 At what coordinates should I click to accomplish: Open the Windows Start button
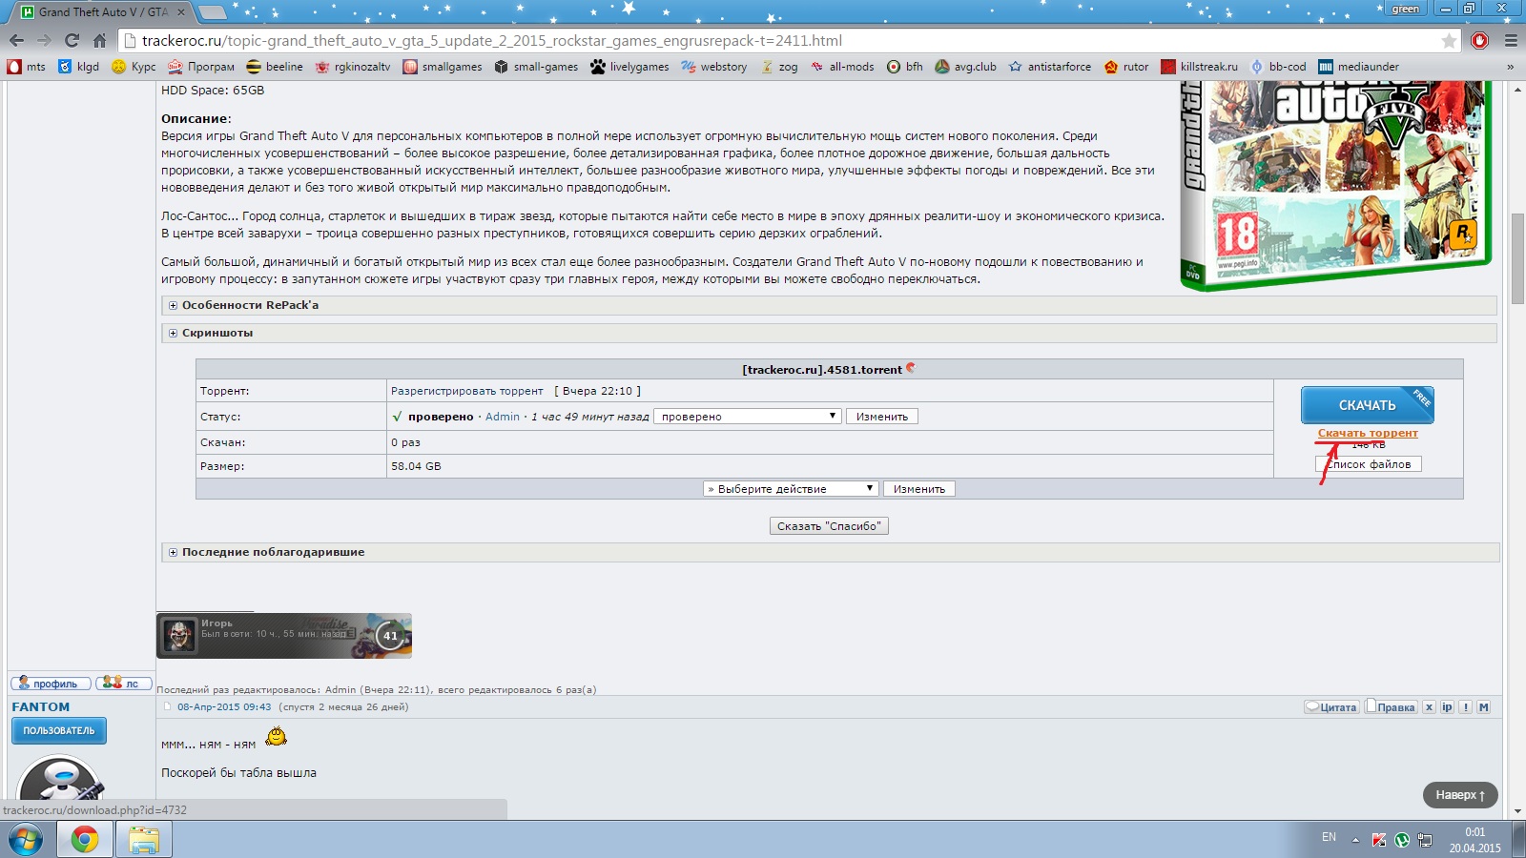pos(26,840)
